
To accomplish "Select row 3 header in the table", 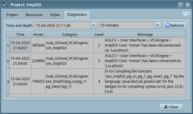I will [x=8, y=81].
